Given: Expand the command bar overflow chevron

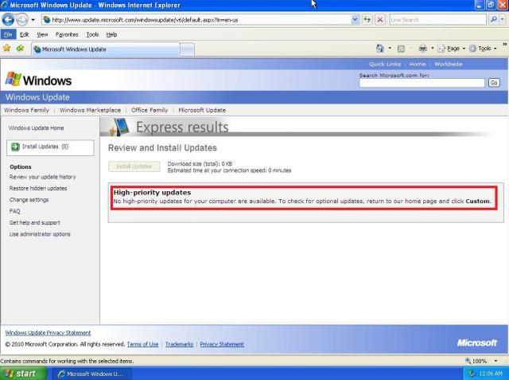Looking at the screenshot, I should click(x=505, y=44).
